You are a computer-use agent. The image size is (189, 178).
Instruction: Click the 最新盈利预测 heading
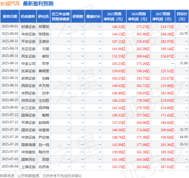(38, 4)
